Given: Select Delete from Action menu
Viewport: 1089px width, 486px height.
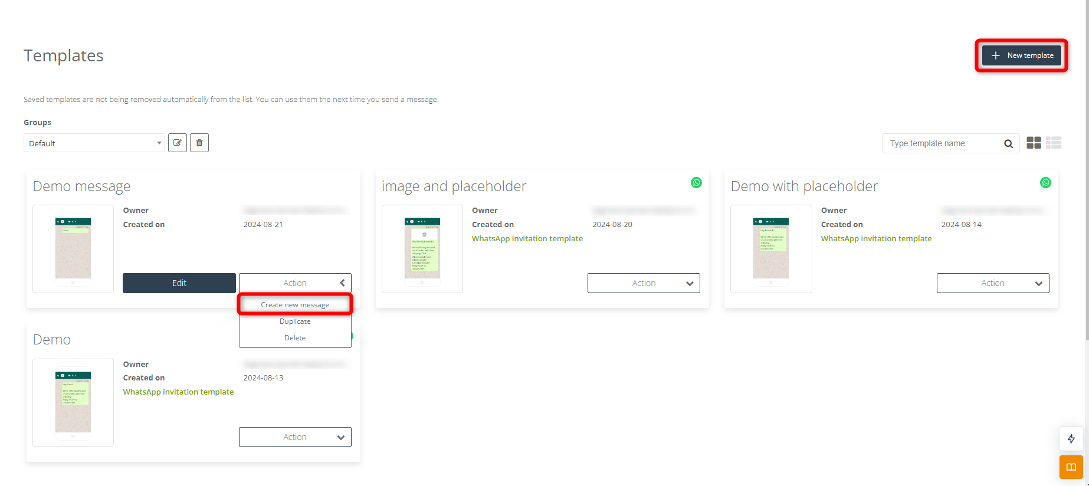Looking at the screenshot, I should tap(295, 338).
